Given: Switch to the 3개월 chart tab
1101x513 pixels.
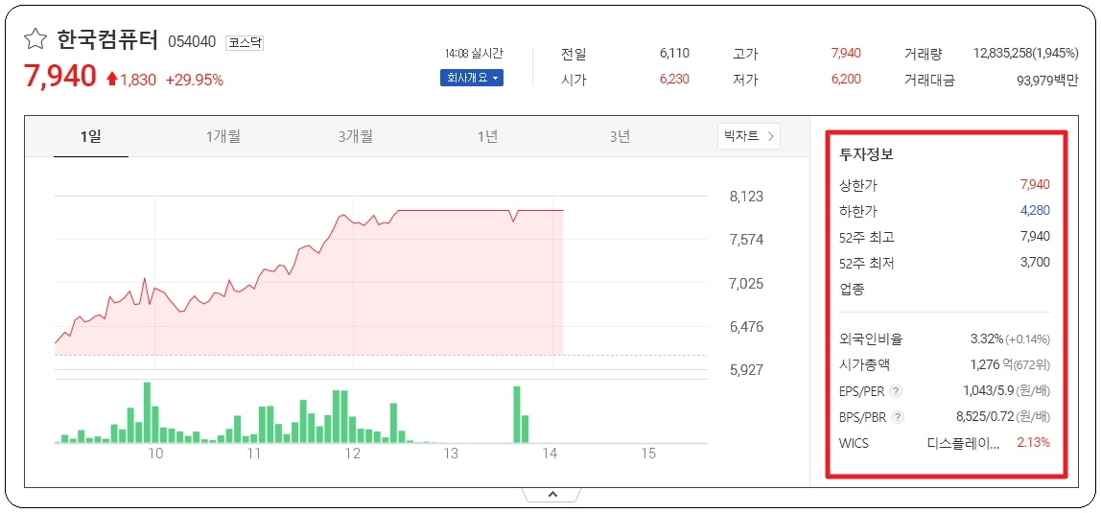Looking at the screenshot, I should pyautogui.click(x=355, y=136).
